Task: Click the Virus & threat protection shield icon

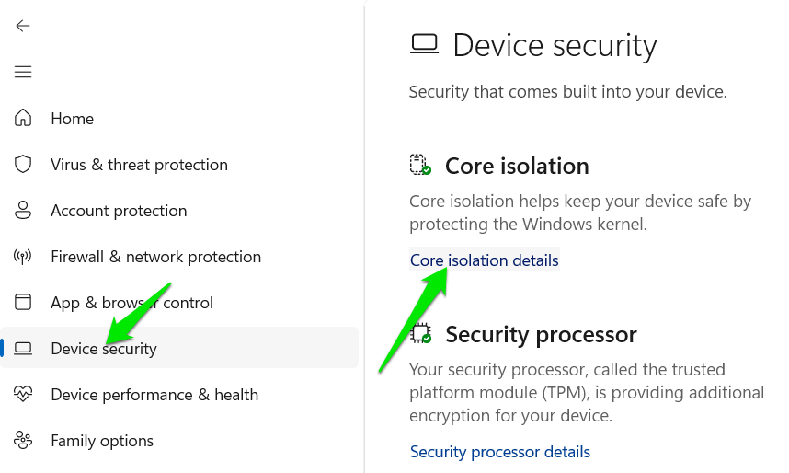Action: pos(23,165)
